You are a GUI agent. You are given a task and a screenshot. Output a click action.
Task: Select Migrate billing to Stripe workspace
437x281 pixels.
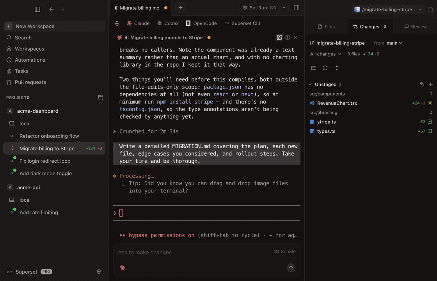tap(54, 148)
